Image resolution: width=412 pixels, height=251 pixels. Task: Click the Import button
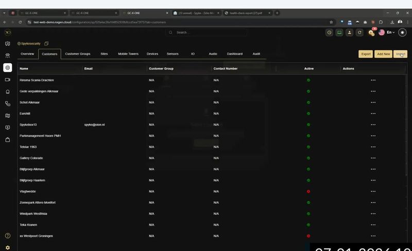pyautogui.click(x=400, y=54)
